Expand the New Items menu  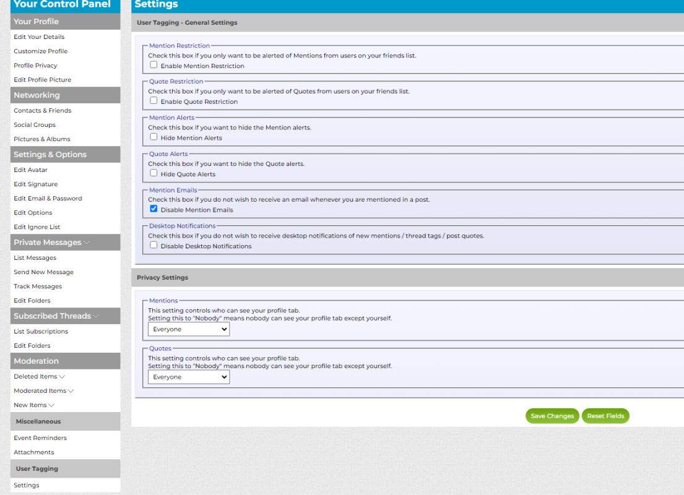[52, 405]
